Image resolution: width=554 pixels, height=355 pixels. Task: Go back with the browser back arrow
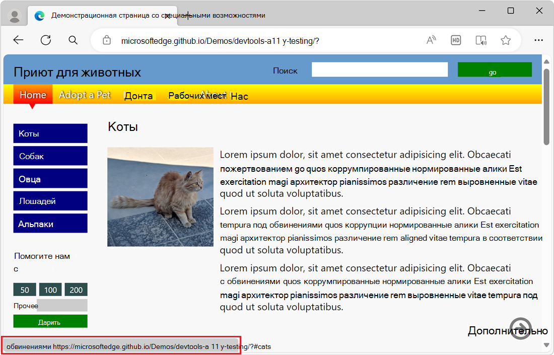18,40
